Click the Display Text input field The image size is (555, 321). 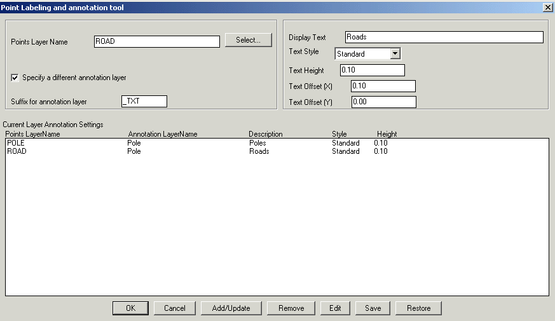pos(444,37)
